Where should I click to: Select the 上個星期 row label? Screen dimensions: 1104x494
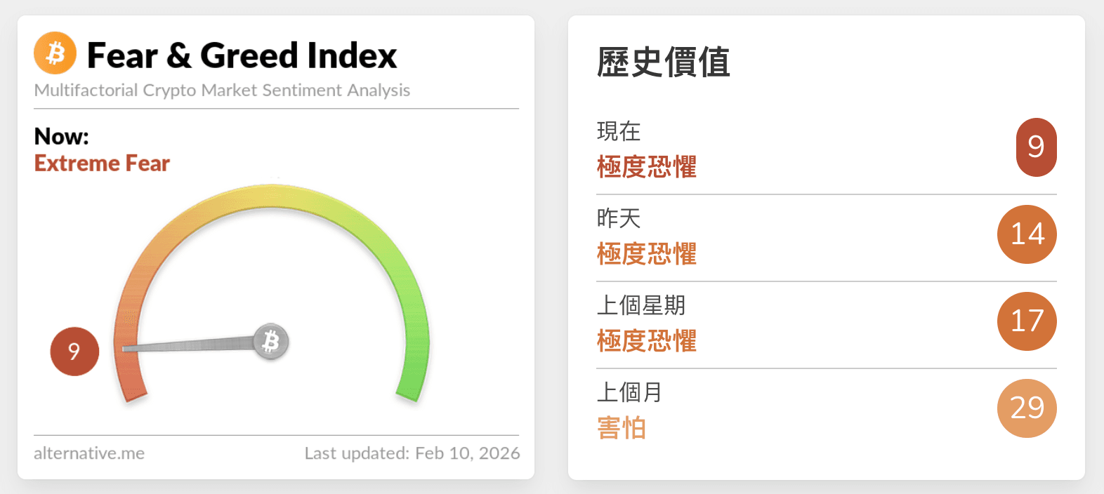641,305
